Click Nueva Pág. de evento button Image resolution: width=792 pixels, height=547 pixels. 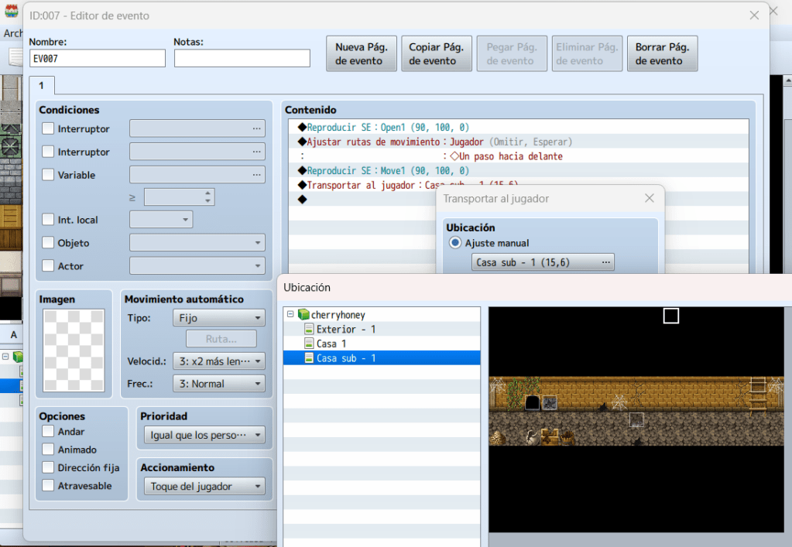[362, 54]
